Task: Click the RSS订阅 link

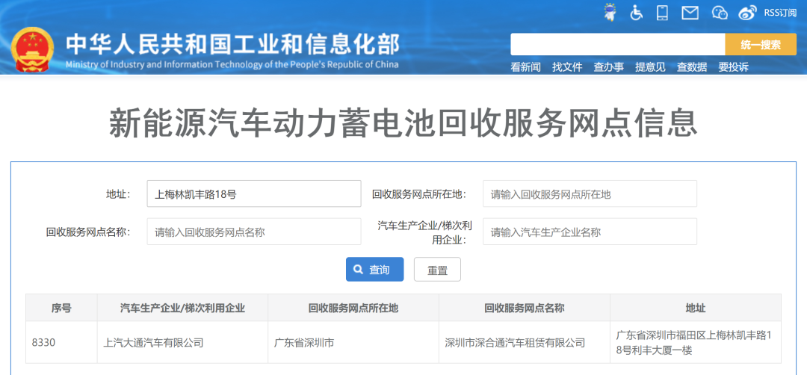Action: pyautogui.click(x=780, y=13)
